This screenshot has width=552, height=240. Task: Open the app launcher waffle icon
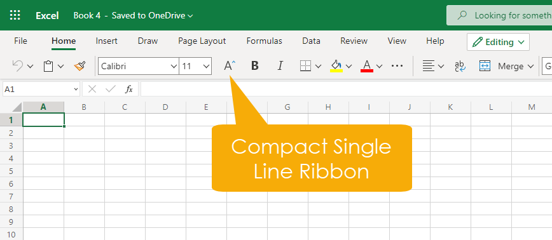tap(15, 15)
